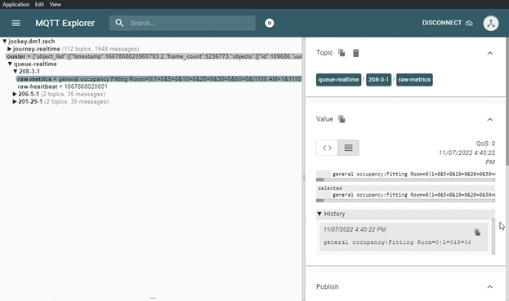Open the hamburger navigation menu
509x301 pixels.
(x=16, y=23)
